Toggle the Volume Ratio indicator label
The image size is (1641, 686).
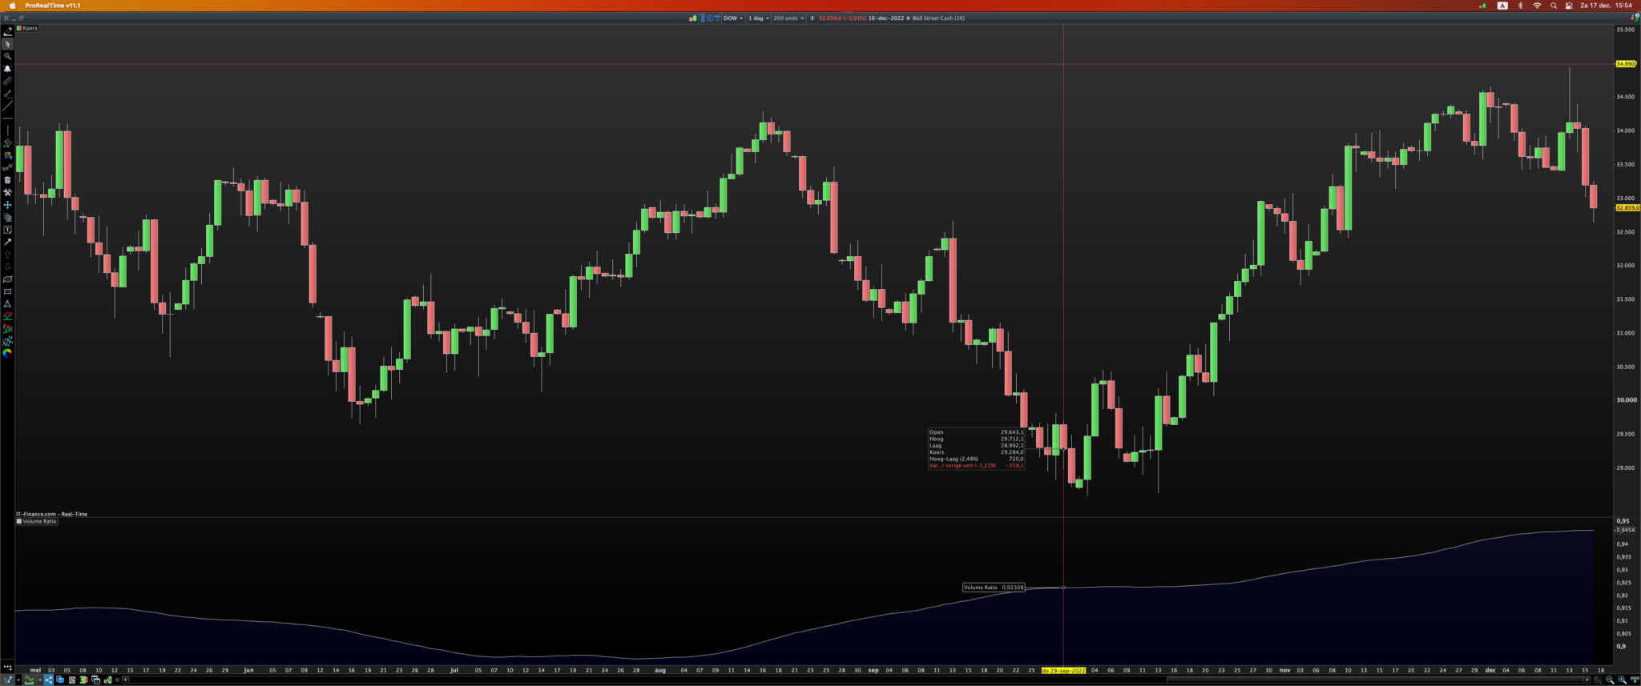coord(37,521)
